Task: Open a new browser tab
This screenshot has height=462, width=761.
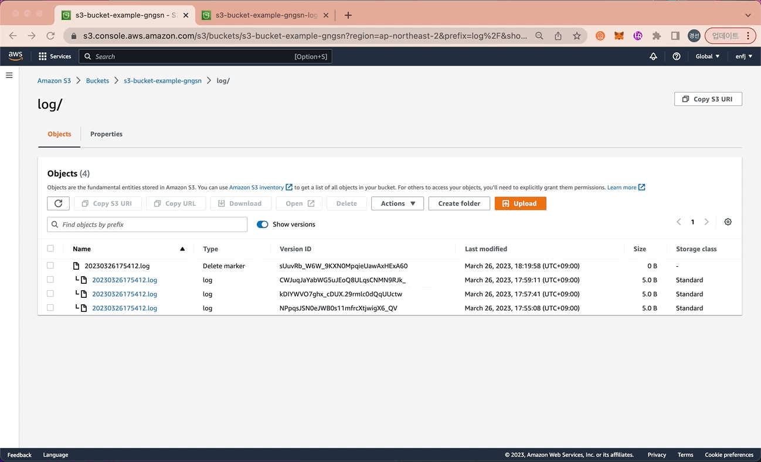Action: point(348,15)
